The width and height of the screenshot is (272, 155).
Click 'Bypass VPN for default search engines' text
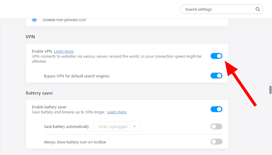76,76
